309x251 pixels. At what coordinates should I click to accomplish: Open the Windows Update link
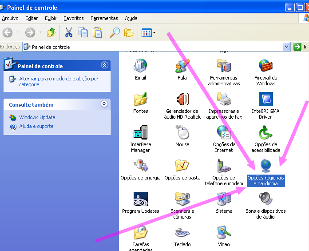click(37, 117)
